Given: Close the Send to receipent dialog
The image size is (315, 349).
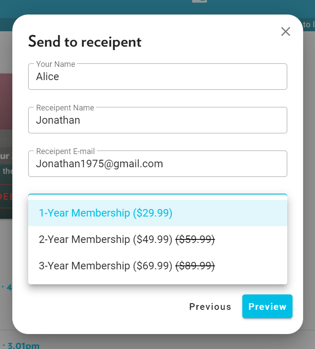Looking at the screenshot, I should point(285,31).
